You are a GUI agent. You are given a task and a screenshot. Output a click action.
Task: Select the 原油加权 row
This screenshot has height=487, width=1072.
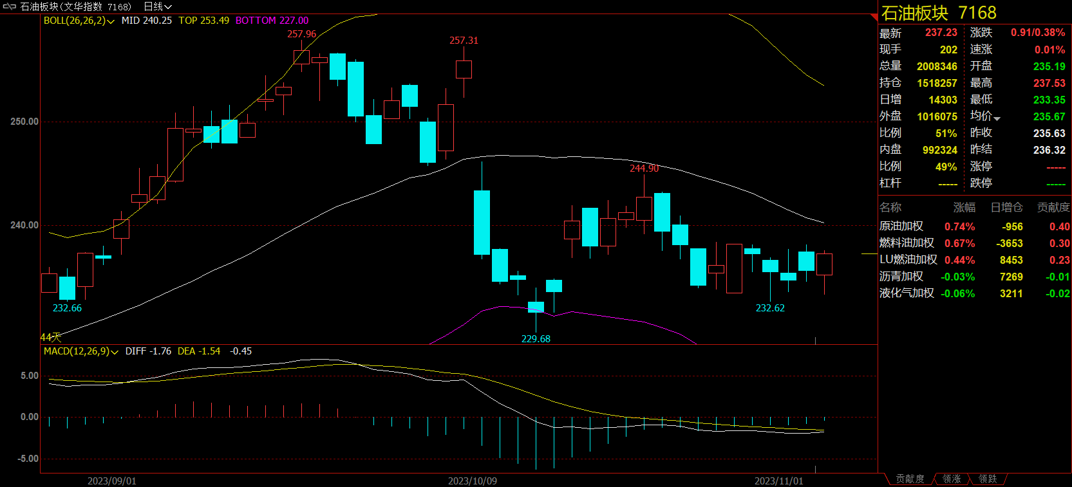975,226
